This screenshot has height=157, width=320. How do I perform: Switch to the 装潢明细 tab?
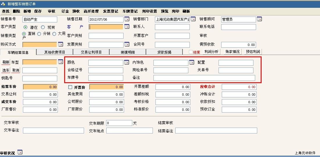tap(128, 52)
